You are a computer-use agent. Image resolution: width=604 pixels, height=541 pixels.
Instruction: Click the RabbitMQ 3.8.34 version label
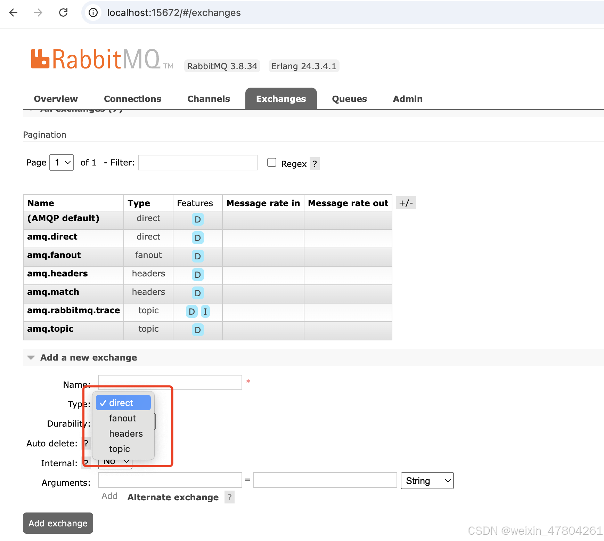click(x=222, y=66)
